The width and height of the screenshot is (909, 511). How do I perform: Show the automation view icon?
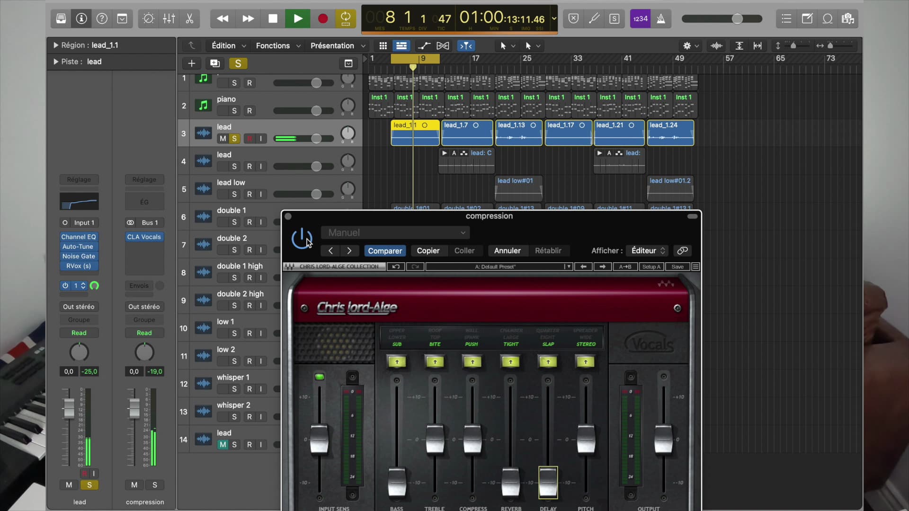pos(424,46)
